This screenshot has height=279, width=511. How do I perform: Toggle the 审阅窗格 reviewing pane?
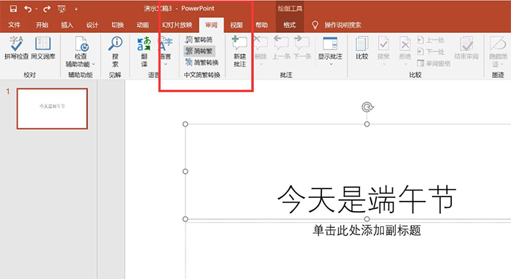point(434,64)
